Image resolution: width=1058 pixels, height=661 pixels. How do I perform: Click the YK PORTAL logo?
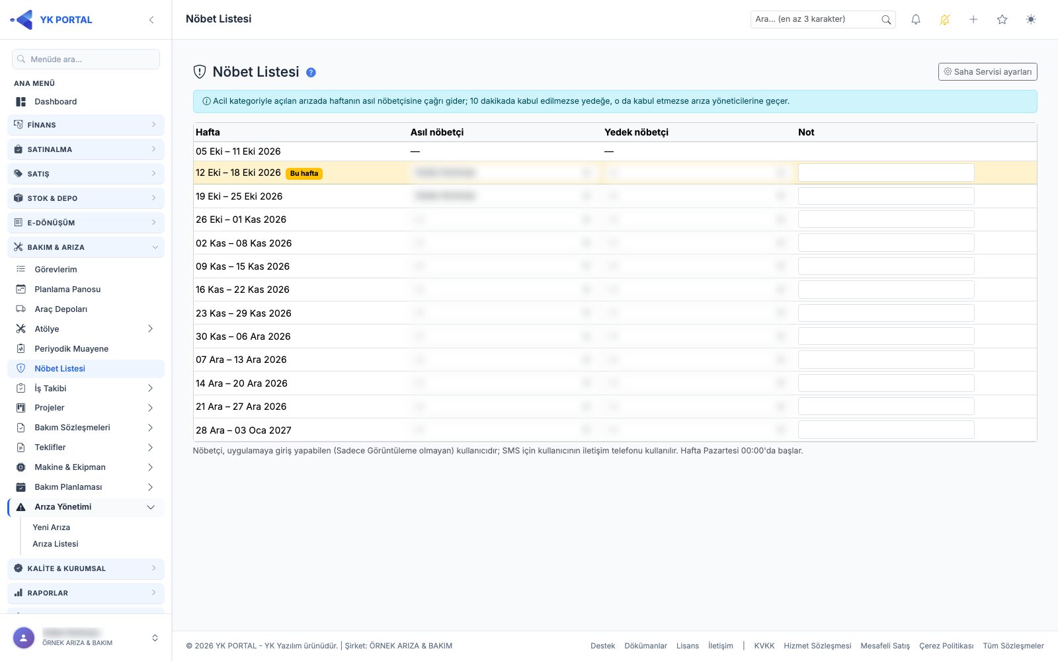pyautogui.click(x=52, y=20)
